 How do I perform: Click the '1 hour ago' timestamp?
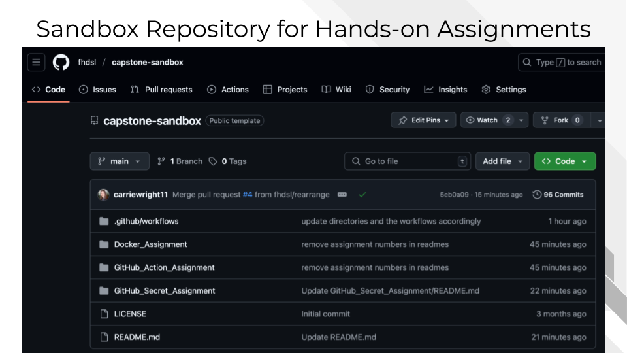coord(567,222)
